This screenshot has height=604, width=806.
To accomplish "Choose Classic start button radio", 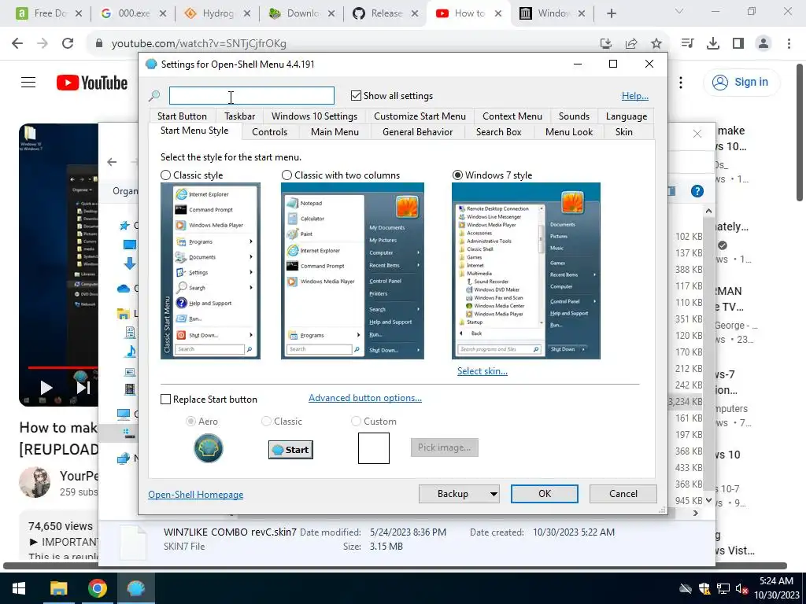I will point(266,422).
